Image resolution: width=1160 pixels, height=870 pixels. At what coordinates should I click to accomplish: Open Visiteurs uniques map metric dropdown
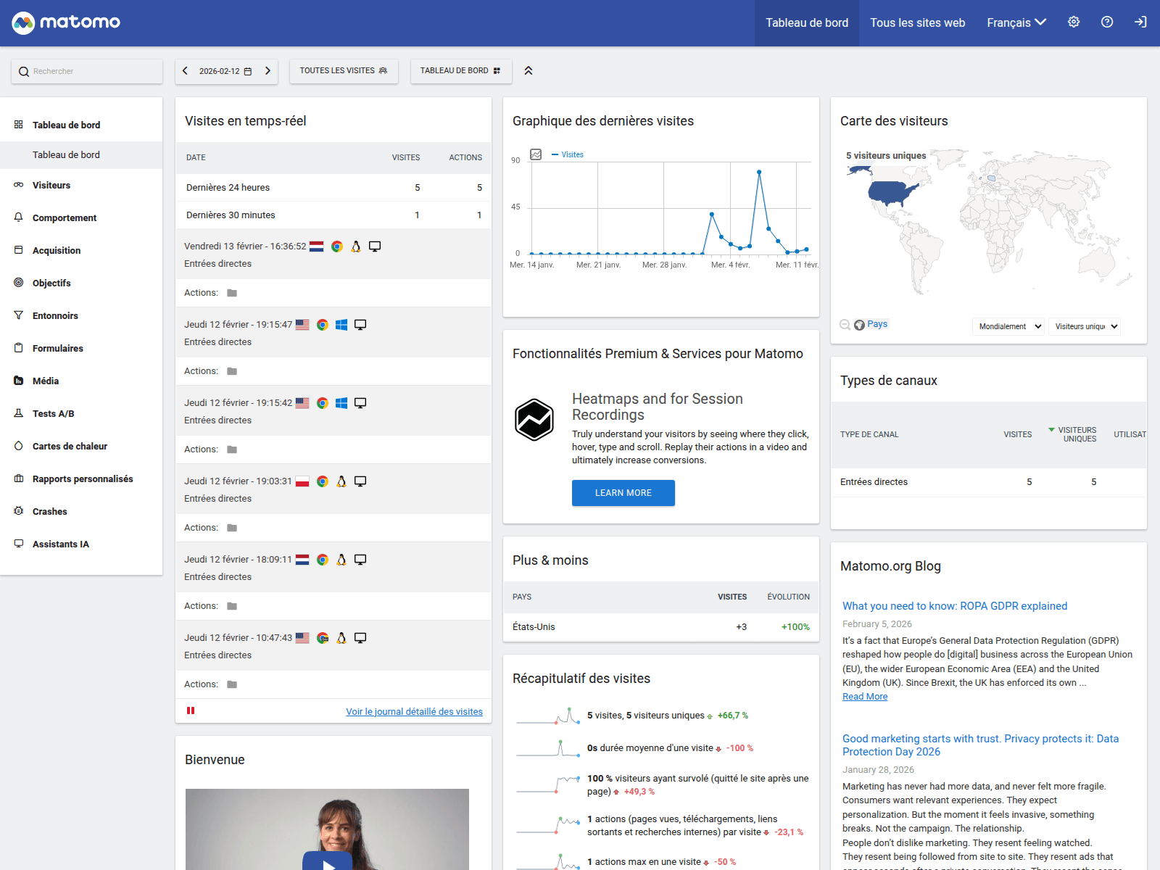click(x=1085, y=326)
